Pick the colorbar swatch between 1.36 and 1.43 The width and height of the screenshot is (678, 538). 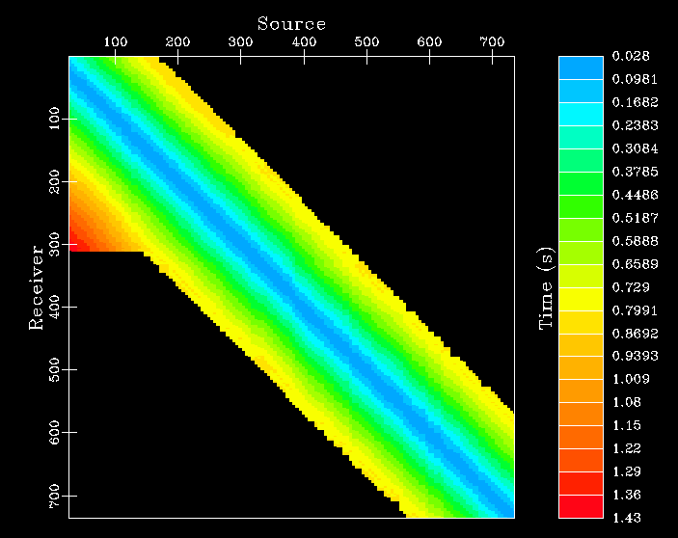click(x=581, y=506)
